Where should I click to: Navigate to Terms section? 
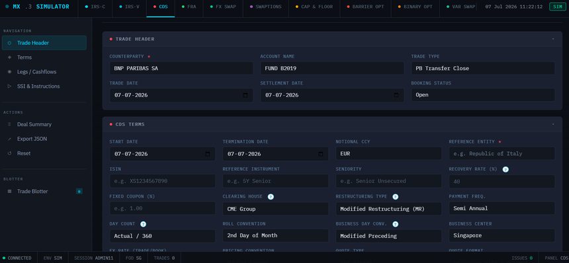click(44, 57)
